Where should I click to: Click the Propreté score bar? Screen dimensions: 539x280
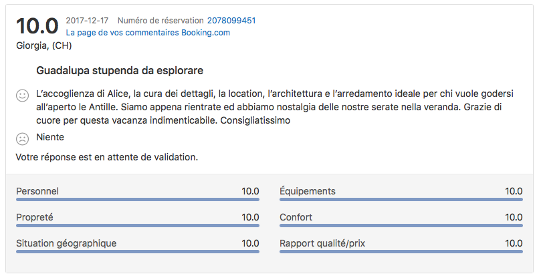click(137, 225)
